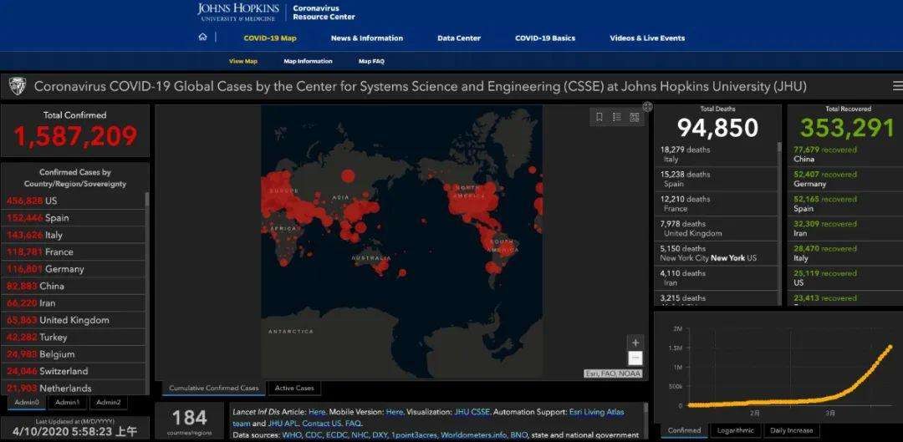Click the 18,279 deaths Italy entry
This screenshot has width=903, height=442.
[716, 155]
